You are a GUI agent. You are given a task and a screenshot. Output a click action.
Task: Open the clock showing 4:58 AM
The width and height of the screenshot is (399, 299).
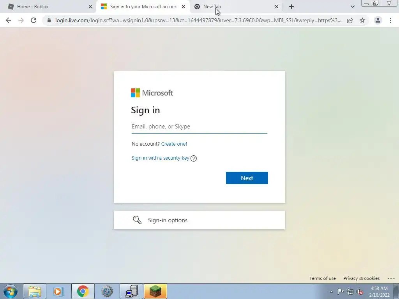point(379,292)
